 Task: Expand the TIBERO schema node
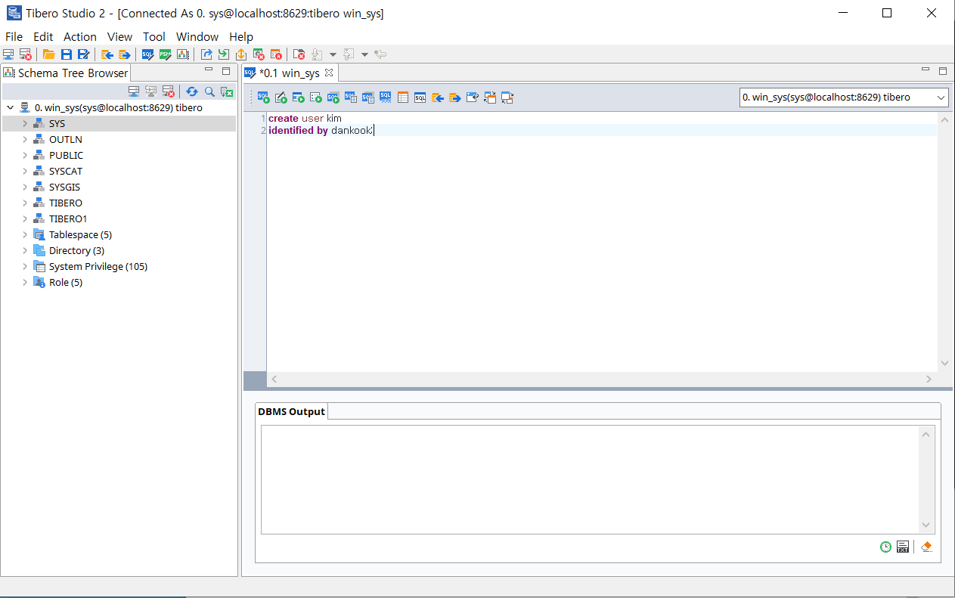pos(25,203)
